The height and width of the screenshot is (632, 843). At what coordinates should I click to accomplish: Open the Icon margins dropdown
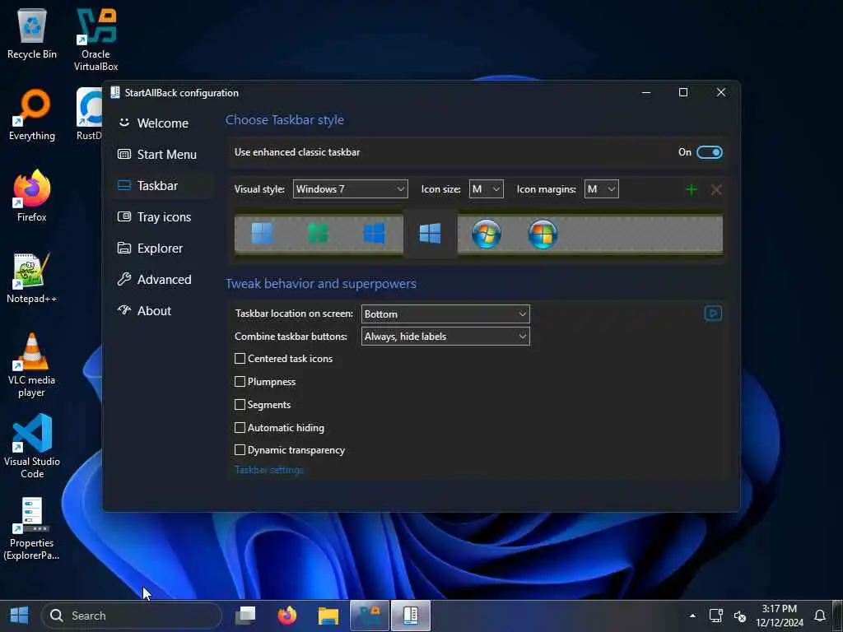pos(601,189)
